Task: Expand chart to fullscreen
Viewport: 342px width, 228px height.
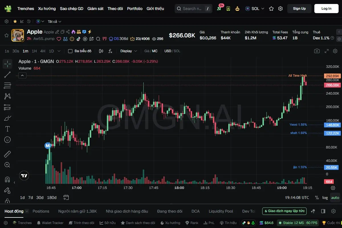Action: click(327, 51)
